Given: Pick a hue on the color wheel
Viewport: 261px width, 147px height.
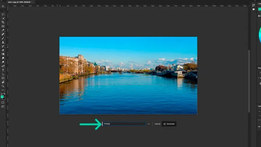Looking at the screenshot, I should [259, 35].
